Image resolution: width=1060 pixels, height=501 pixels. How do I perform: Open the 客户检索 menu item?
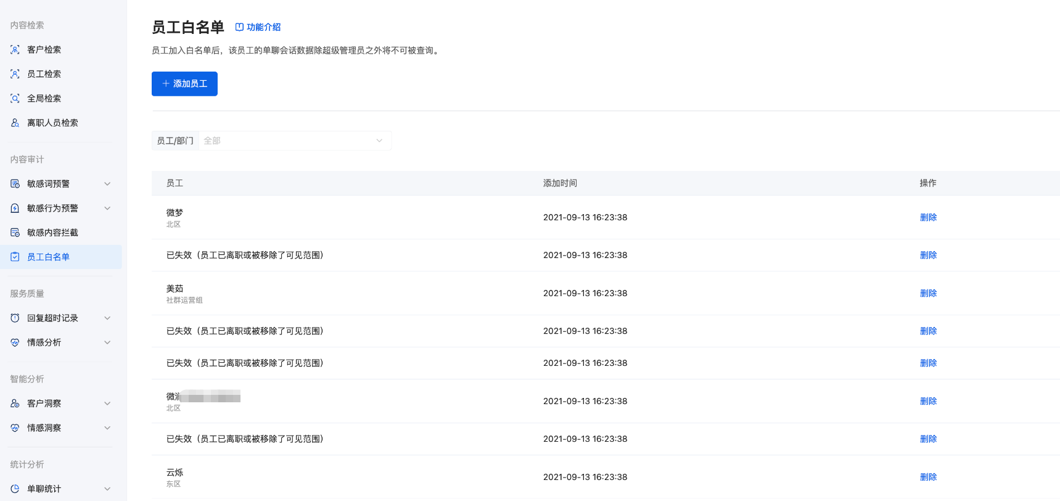pos(61,49)
